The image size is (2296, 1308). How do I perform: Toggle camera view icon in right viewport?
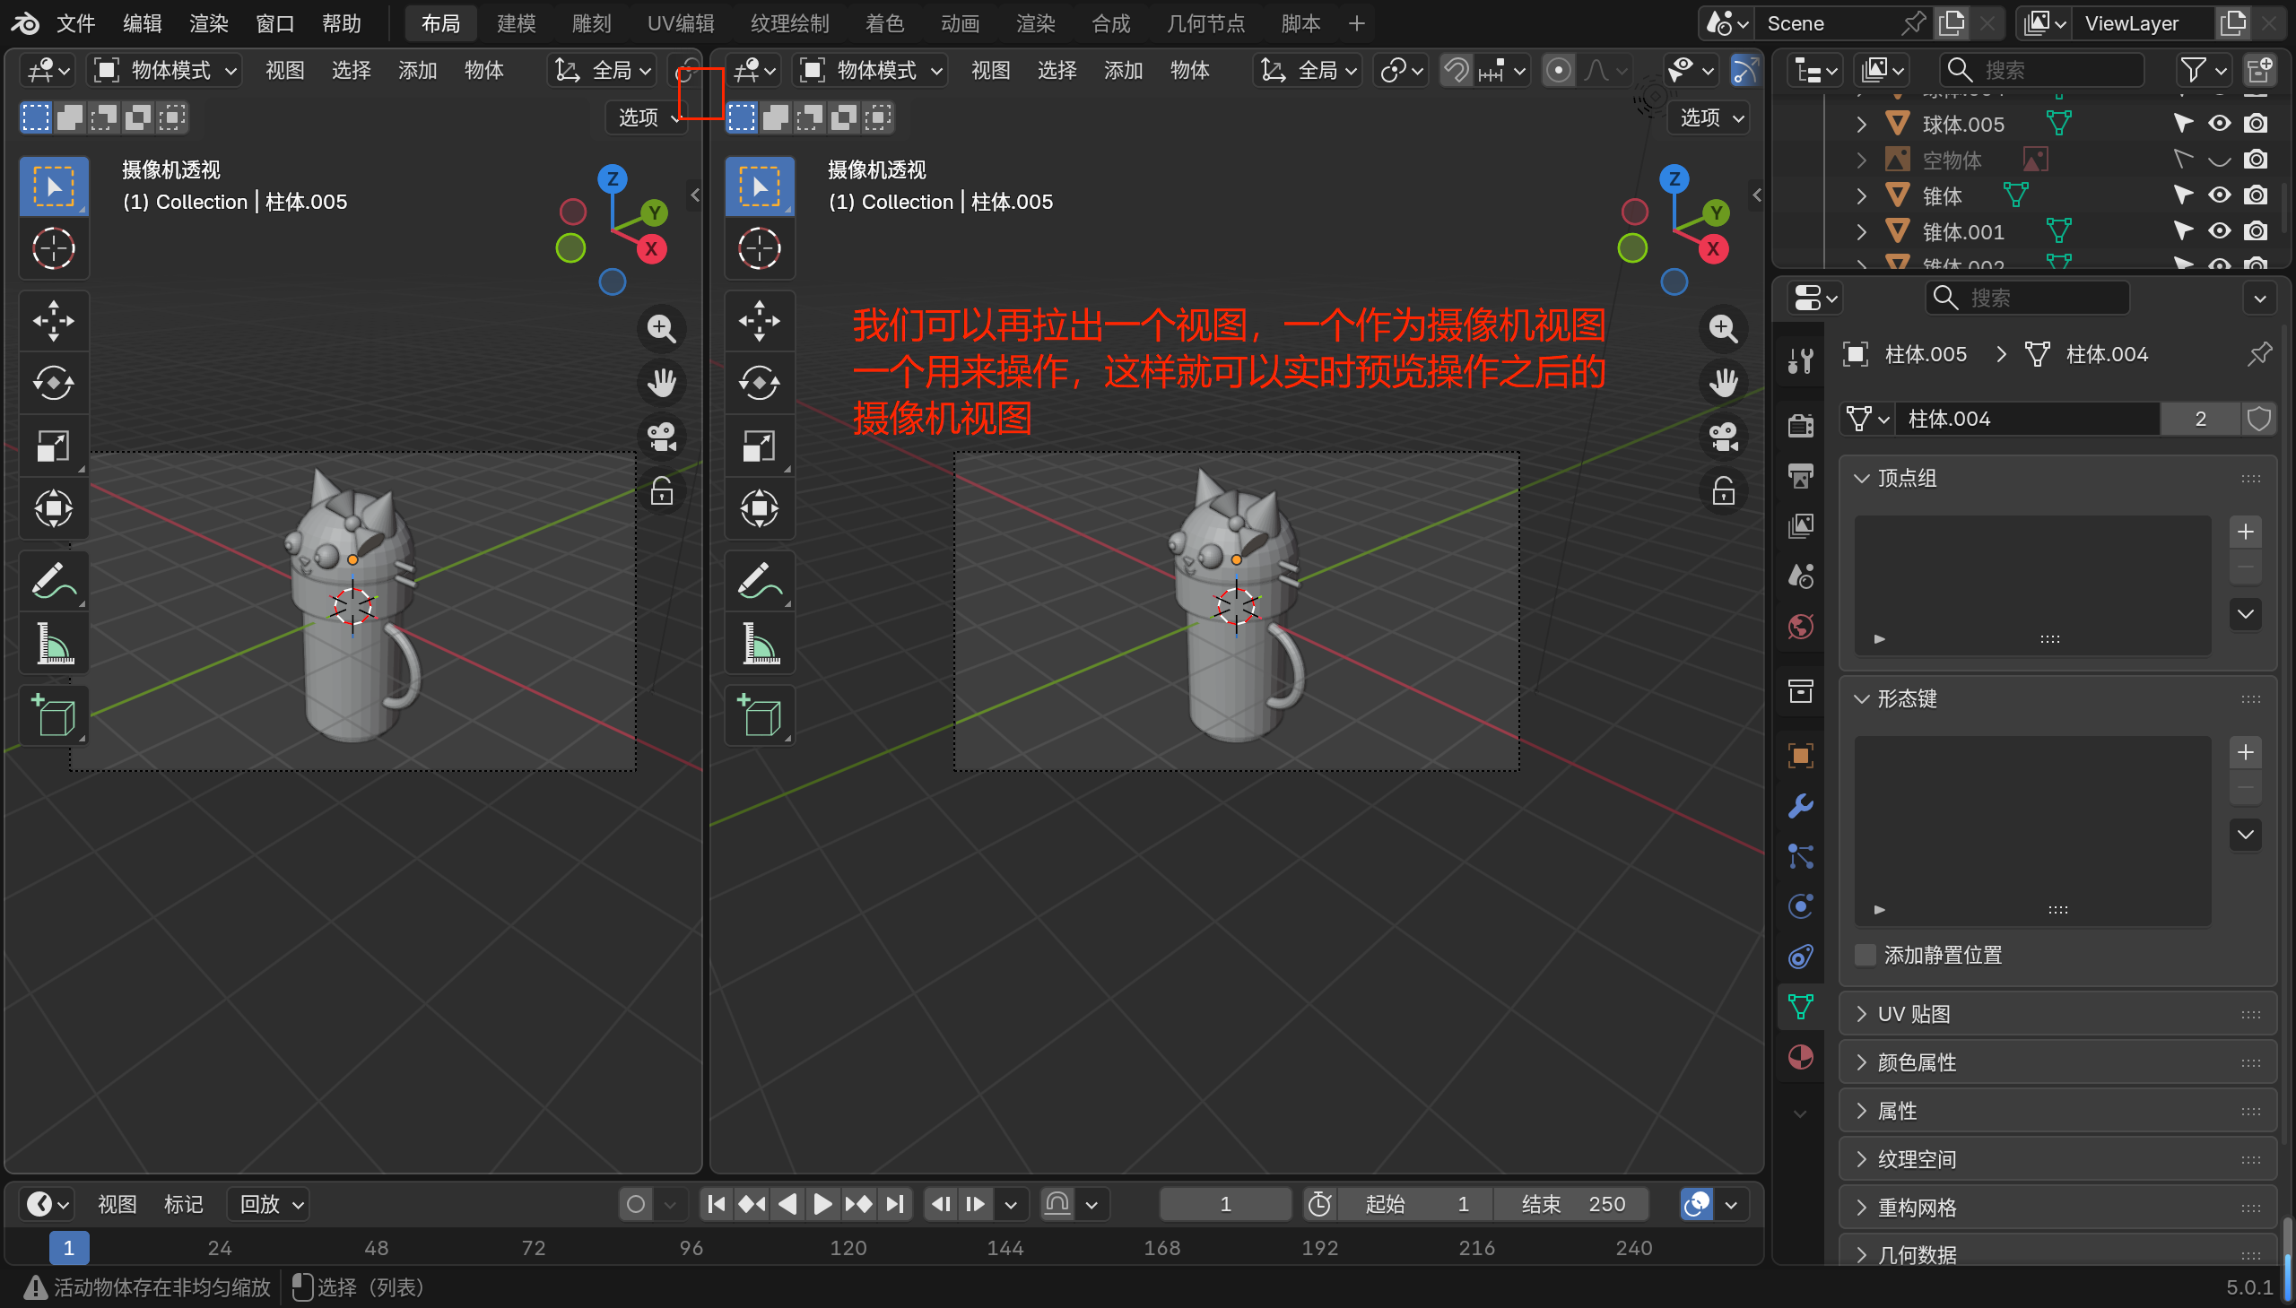[x=1723, y=437]
